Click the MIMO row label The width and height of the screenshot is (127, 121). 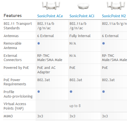point(8,116)
